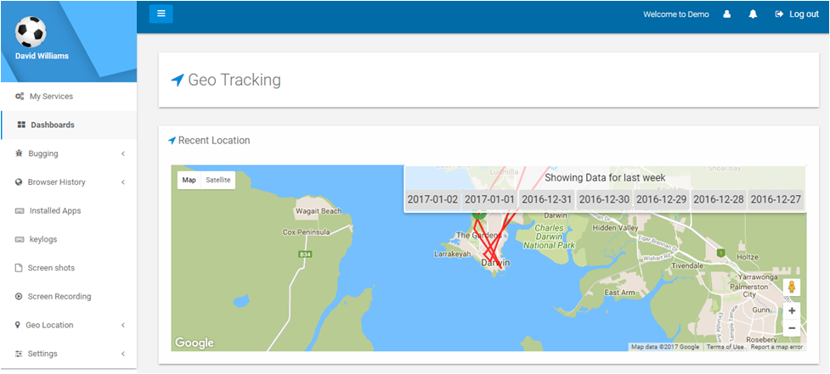Show location data for 2016-12-31
This screenshot has height=374, width=830.
(547, 199)
